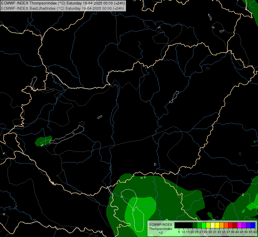The width and height of the screenshot is (258, 237).
Task: Select the dark green 20–25 legend swatch
Action: (x=195, y=225)
